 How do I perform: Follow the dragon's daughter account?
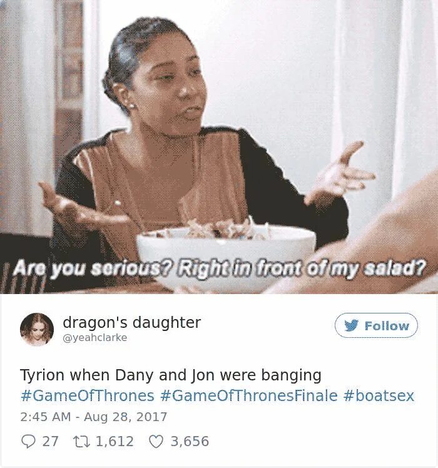tap(376, 325)
